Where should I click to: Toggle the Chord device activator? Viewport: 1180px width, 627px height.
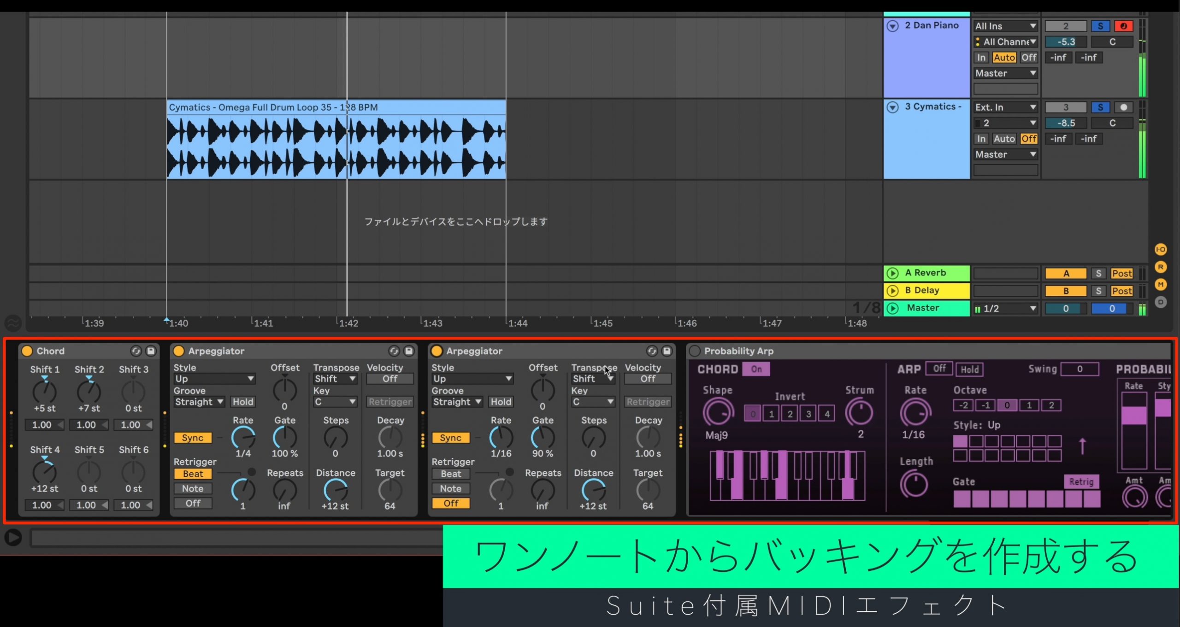pyautogui.click(x=27, y=351)
